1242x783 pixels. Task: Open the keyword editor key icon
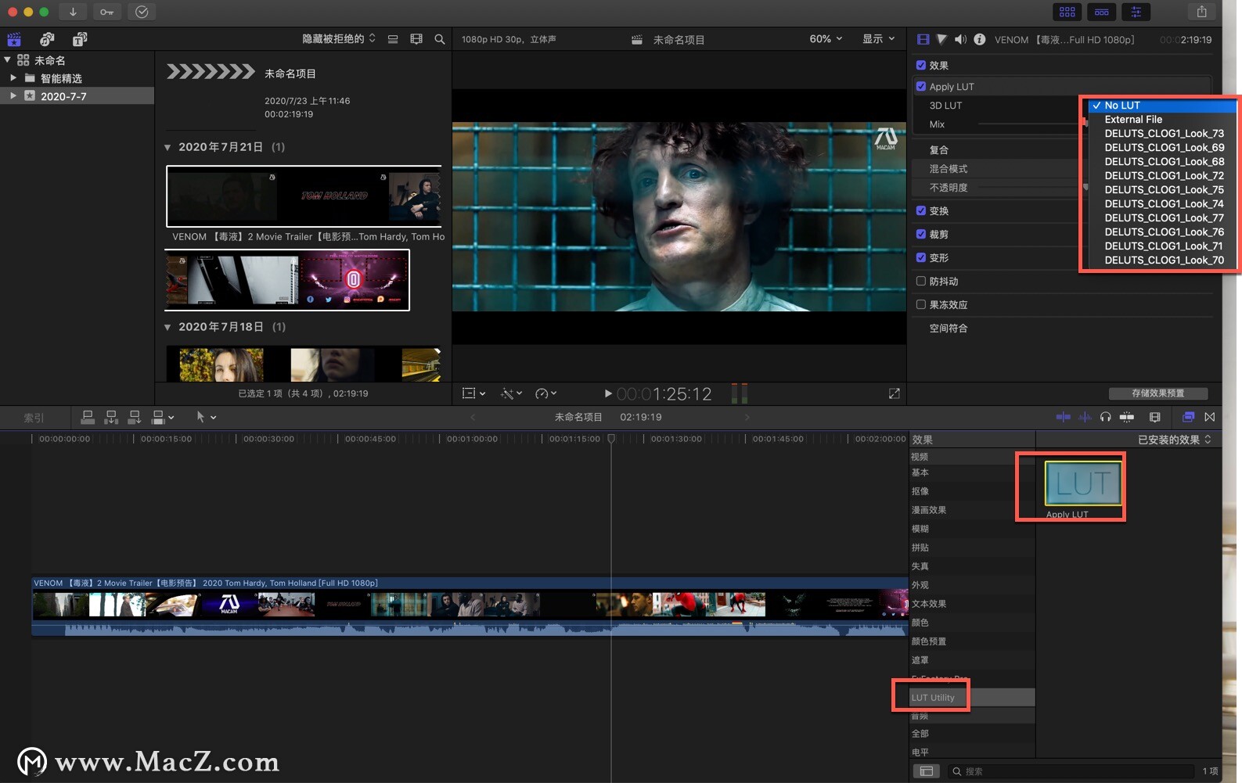pyautogui.click(x=106, y=12)
